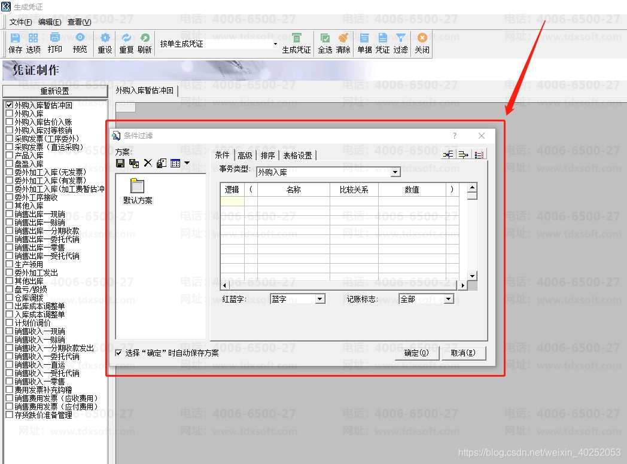
Task: Check the 产品入库 checkbox
Action: (x=9, y=155)
